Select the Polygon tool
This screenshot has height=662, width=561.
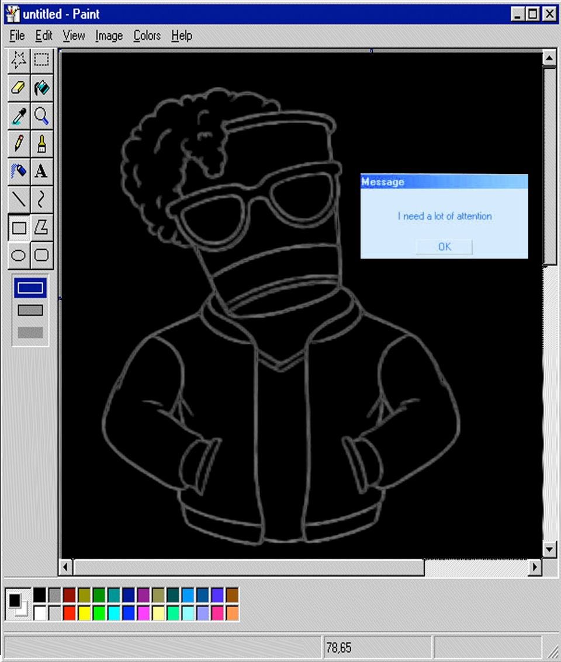[x=41, y=228]
